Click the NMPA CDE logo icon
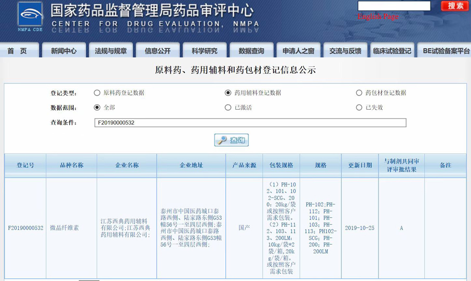Image resolution: width=471 pixels, height=281 pixels. coord(30,17)
